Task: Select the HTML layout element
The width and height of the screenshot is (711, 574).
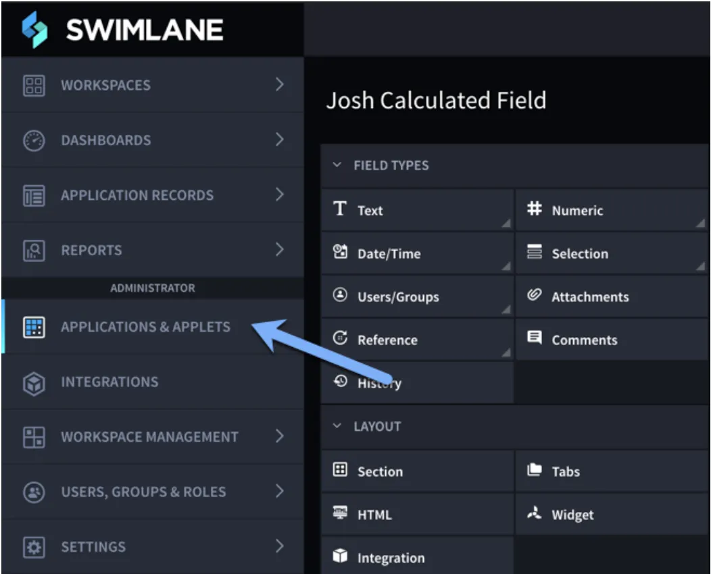Action: (417, 515)
